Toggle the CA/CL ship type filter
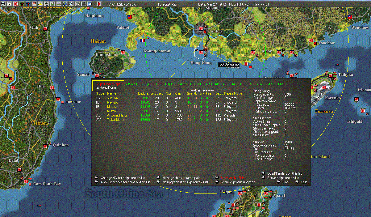This screenshot has width=371, height=217. pyautogui.click(x=183, y=84)
